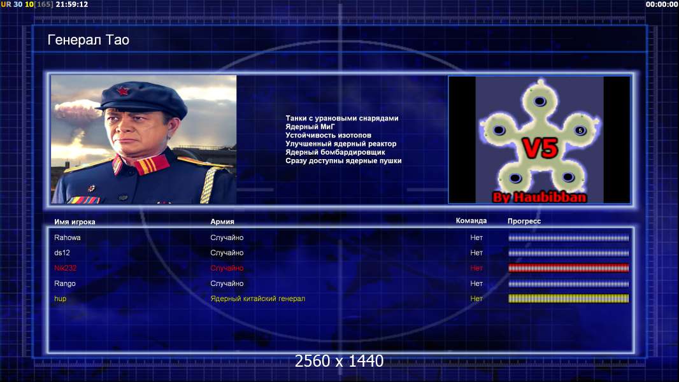The height and width of the screenshot is (382, 679).
Task: Click Rahowa's loading progress bar
Action: (569, 238)
